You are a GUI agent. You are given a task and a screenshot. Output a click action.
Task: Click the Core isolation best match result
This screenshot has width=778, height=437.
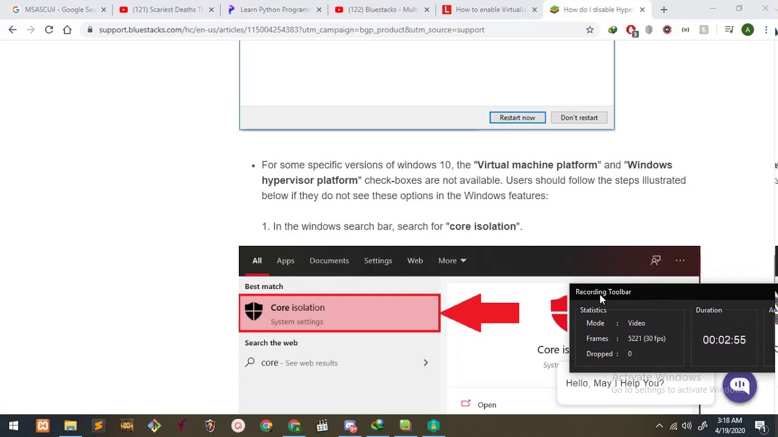[340, 313]
